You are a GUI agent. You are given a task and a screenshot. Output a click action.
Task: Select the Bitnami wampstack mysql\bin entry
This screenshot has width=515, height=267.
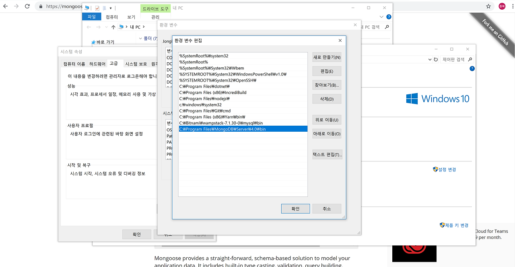click(x=243, y=123)
